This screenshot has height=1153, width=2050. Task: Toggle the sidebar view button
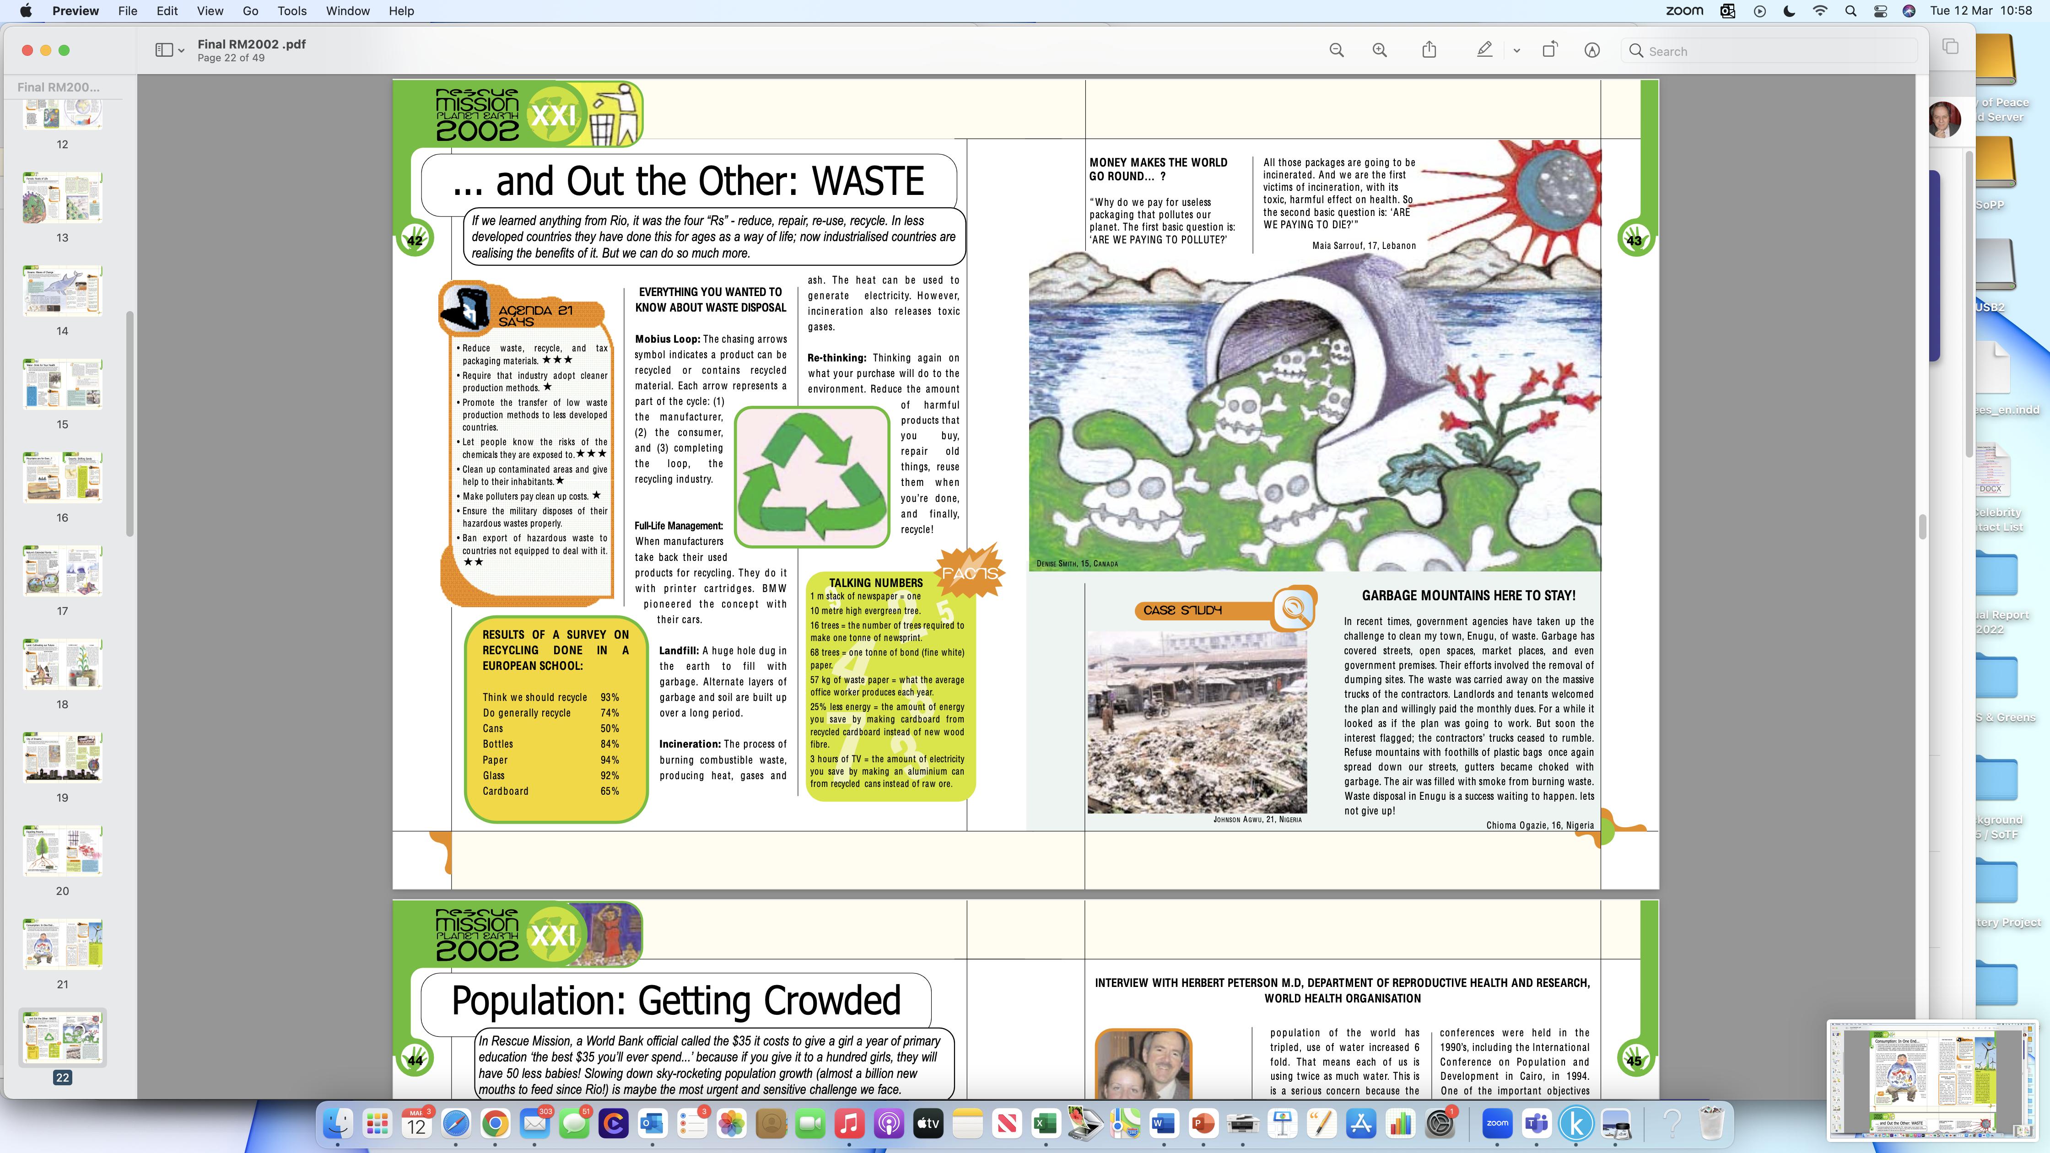point(164,50)
